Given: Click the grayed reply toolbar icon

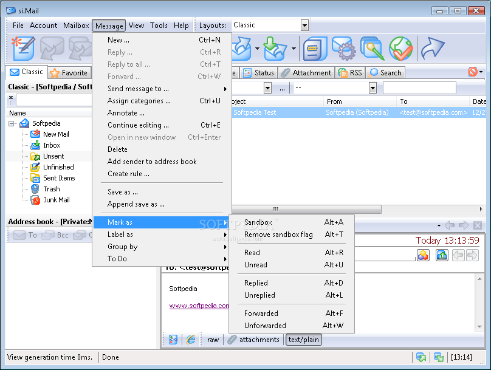Looking at the screenshot, I should [52, 49].
